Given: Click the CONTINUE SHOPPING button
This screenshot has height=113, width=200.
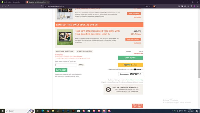Looking at the screenshot, I should tap(65, 51).
